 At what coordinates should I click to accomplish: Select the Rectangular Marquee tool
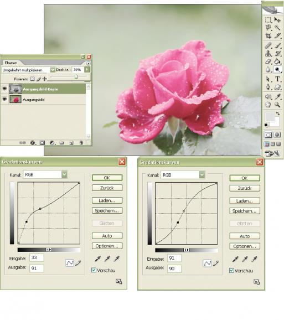[268, 20]
